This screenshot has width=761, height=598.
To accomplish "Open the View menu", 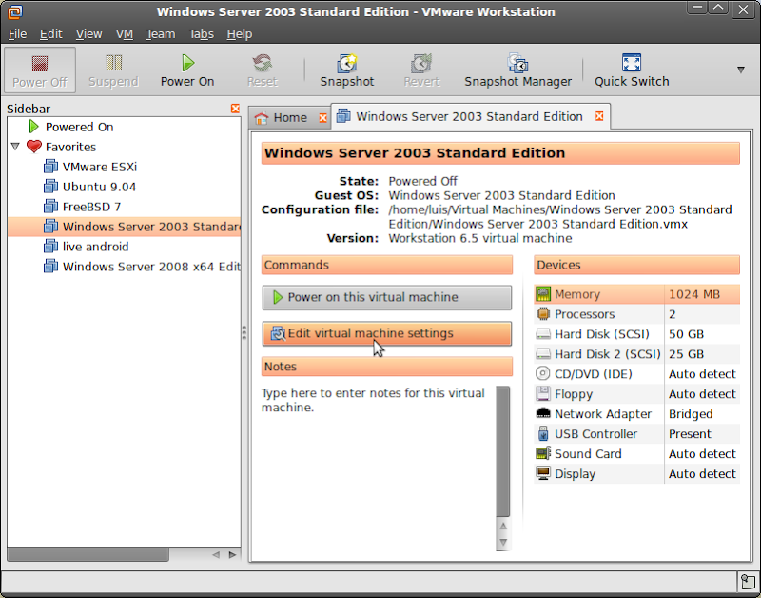I will (88, 34).
